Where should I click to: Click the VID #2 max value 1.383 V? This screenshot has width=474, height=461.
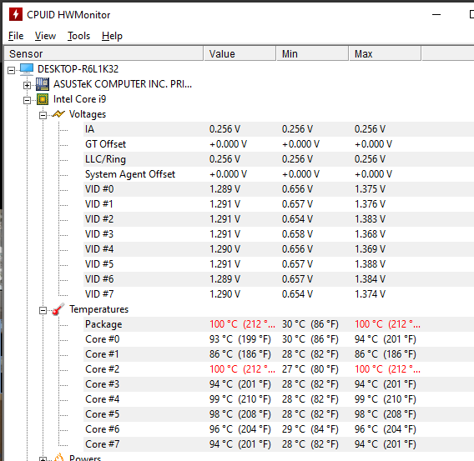(x=370, y=219)
